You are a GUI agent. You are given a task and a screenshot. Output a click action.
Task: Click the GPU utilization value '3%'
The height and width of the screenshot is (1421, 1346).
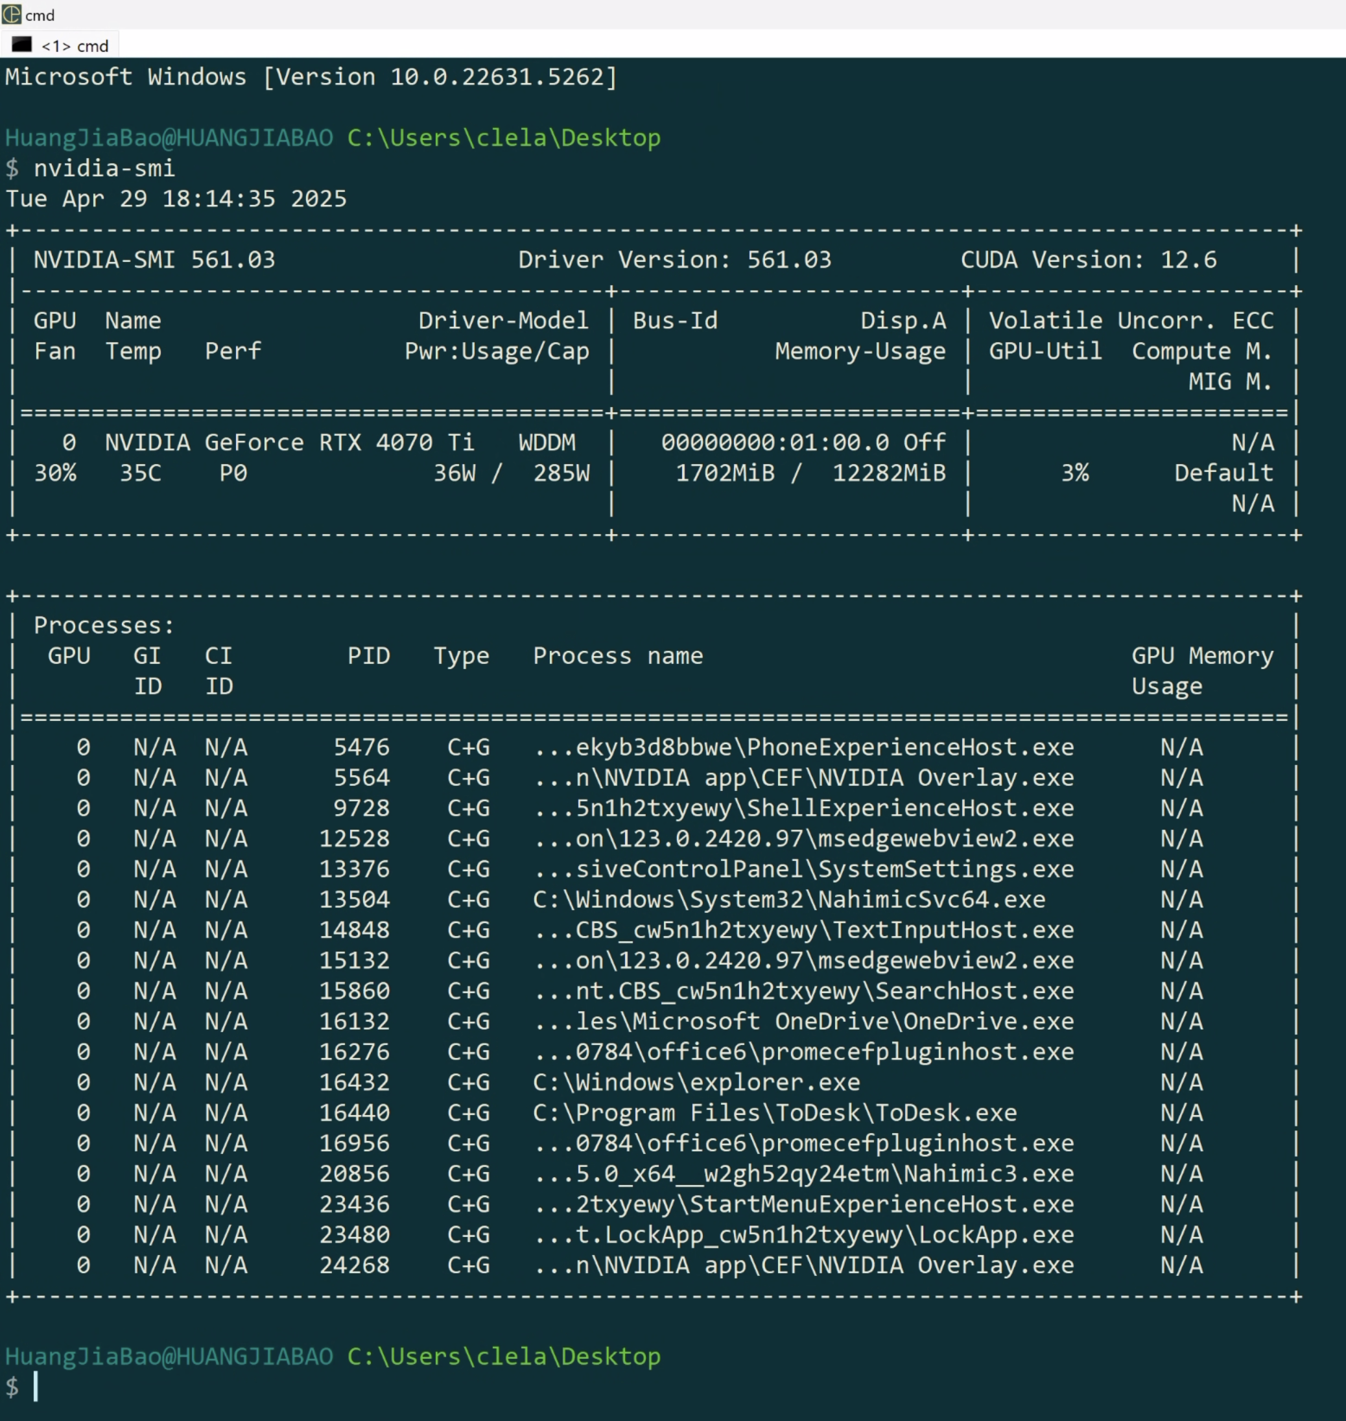[1074, 473]
